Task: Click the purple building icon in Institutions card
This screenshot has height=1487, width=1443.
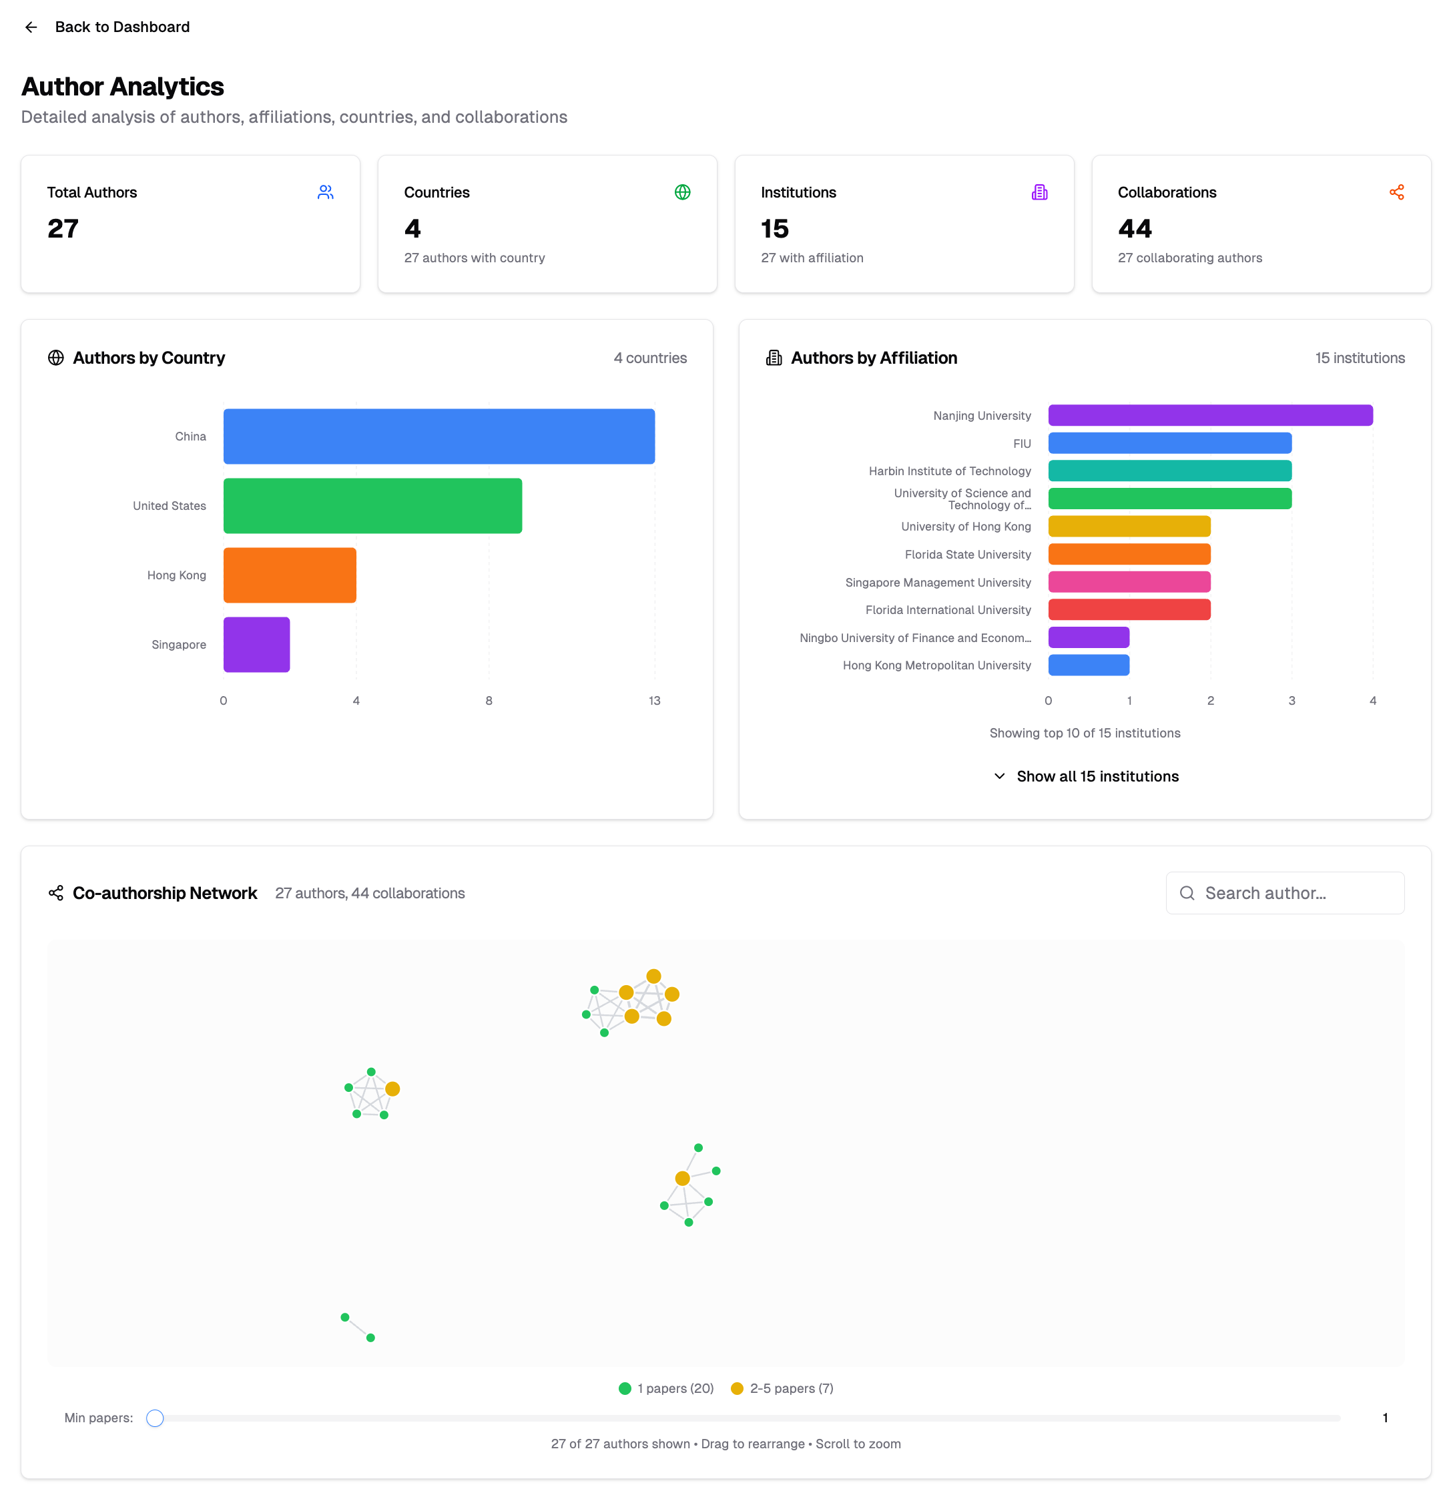Action: 1039,192
